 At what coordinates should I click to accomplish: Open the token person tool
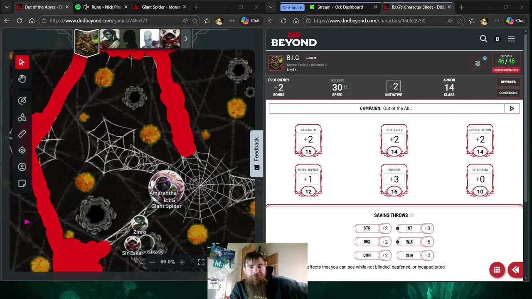(22, 167)
